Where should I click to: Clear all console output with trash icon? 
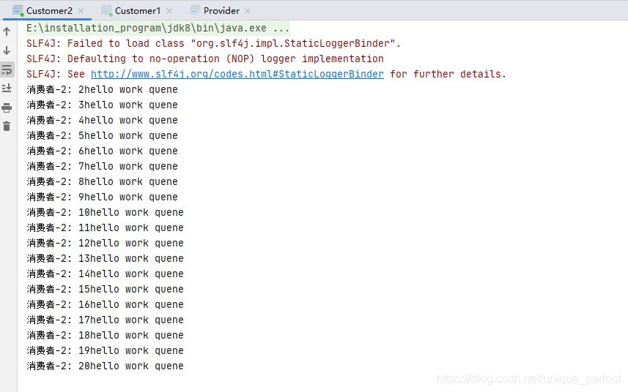coord(7,127)
